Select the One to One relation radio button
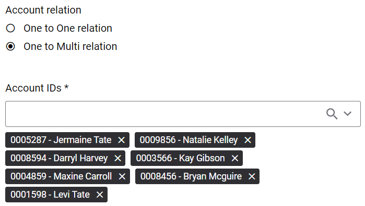This screenshot has height=206, width=365. (10, 28)
